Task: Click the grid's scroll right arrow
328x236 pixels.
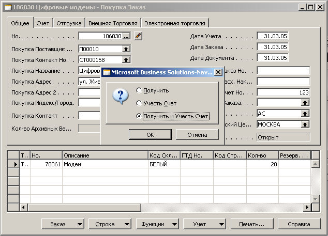Action: point(307,208)
